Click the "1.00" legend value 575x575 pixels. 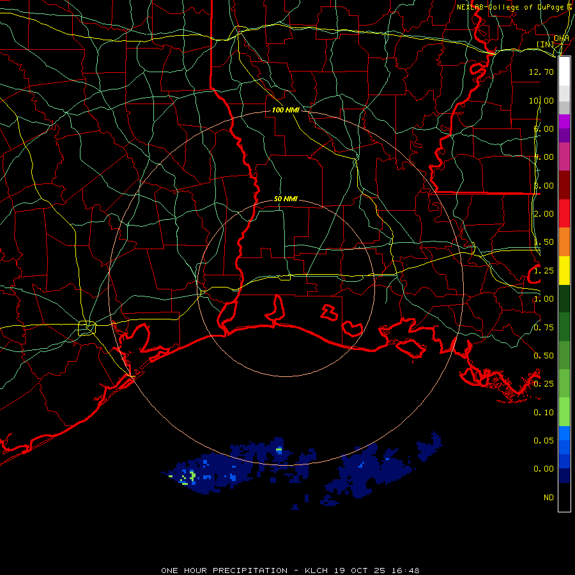[544, 299]
